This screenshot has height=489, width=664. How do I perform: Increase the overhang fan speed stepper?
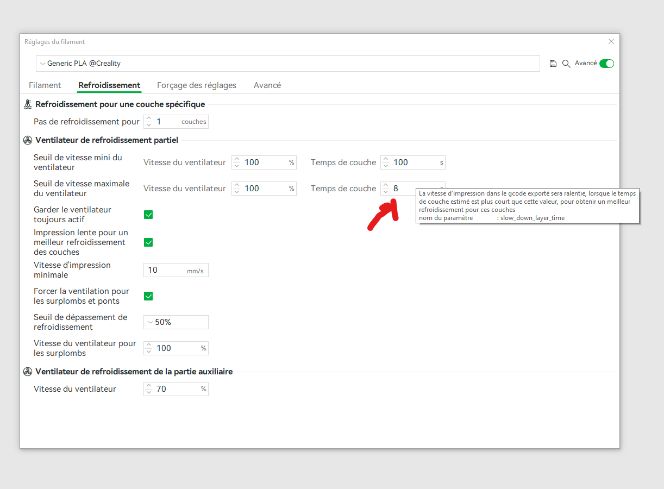click(x=149, y=345)
